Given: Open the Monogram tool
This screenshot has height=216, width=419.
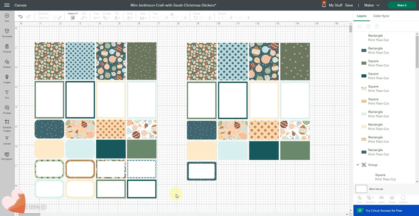Looking at the screenshot, I should click(7, 155).
